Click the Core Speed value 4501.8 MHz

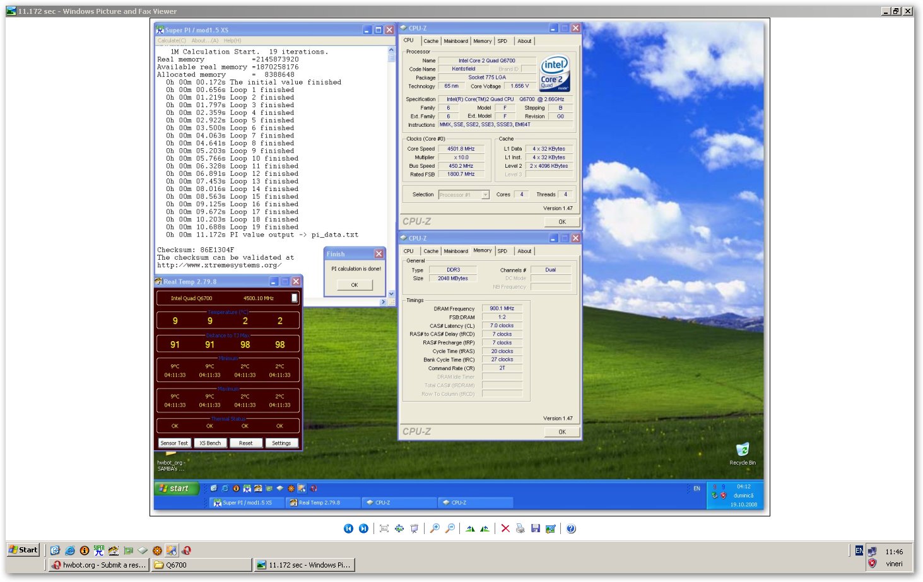click(x=461, y=149)
